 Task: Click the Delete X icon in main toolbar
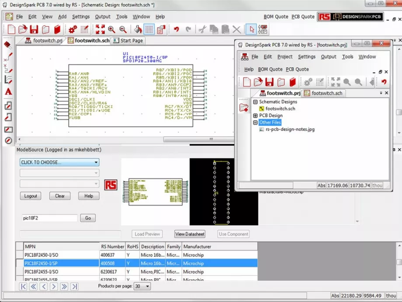pyautogui.click(x=236, y=29)
